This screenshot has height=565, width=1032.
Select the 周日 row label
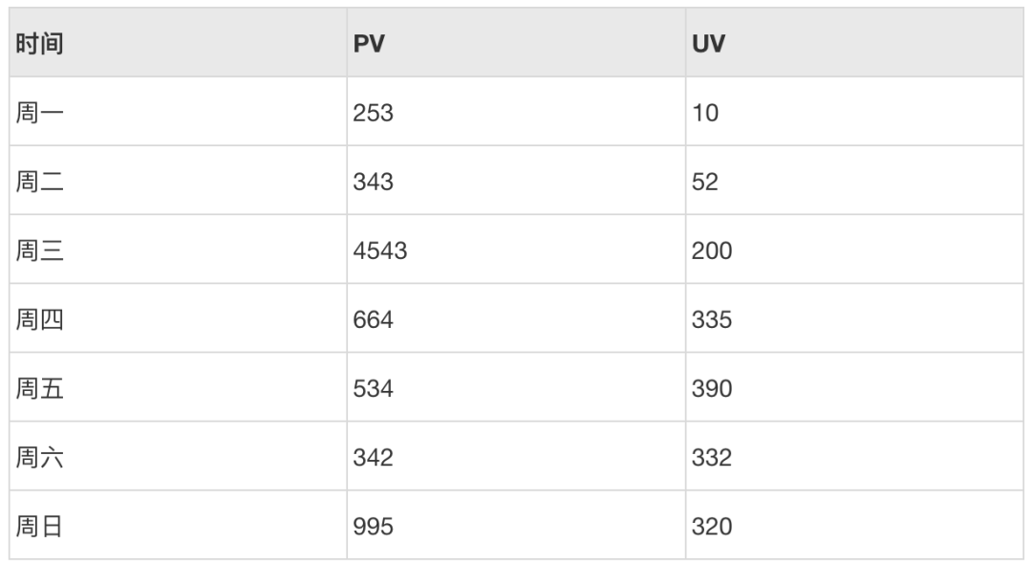39,527
